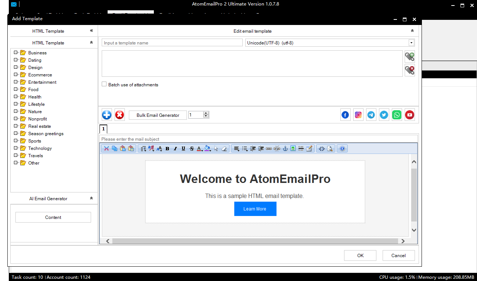Confirm the template with the OK button
Screen dimensions: 477x281
pos(360,255)
